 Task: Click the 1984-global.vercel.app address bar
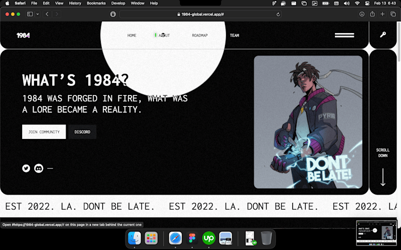coord(200,14)
